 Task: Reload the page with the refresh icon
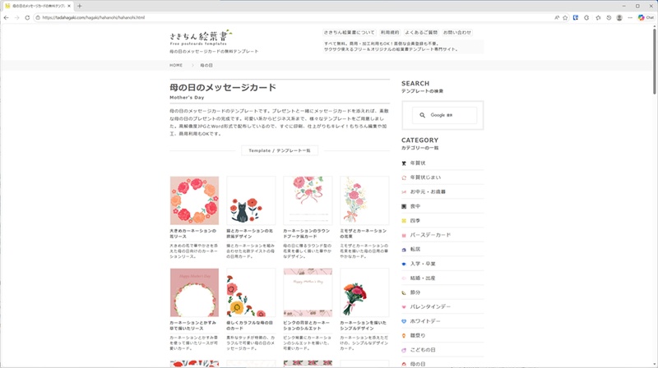(x=27, y=17)
